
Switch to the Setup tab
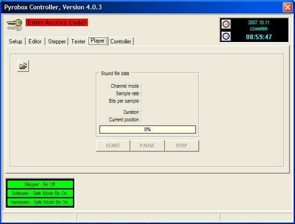[15, 42]
